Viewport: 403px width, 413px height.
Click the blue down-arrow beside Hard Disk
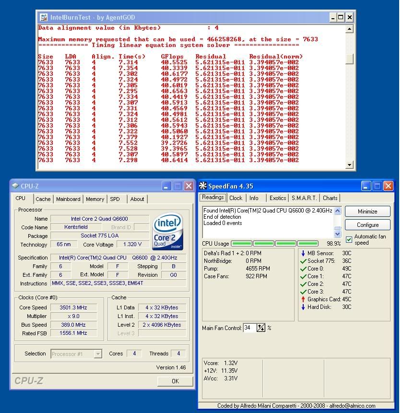click(303, 307)
